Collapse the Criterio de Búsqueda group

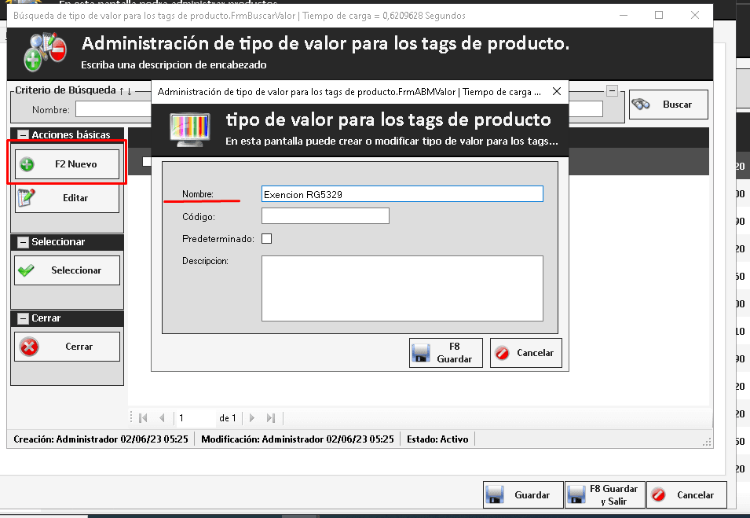[613, 90]
